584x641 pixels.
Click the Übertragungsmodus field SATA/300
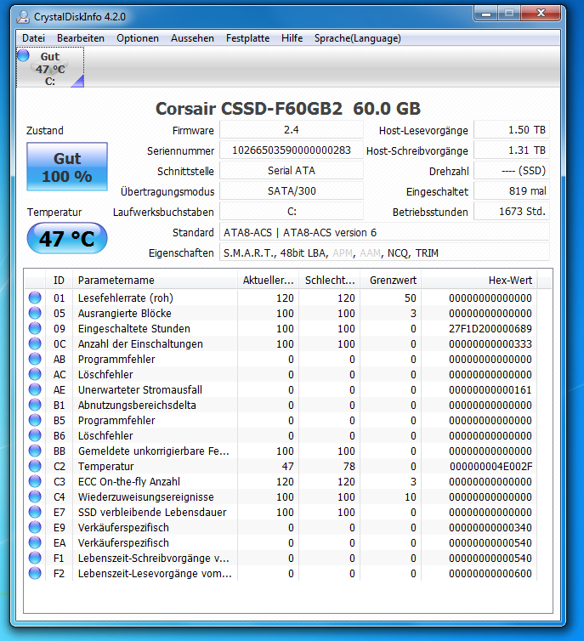(x=292, y=191)
